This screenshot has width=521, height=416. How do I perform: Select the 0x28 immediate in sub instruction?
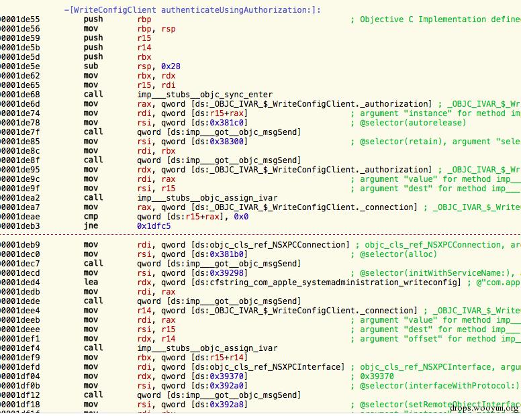[171, 66]
